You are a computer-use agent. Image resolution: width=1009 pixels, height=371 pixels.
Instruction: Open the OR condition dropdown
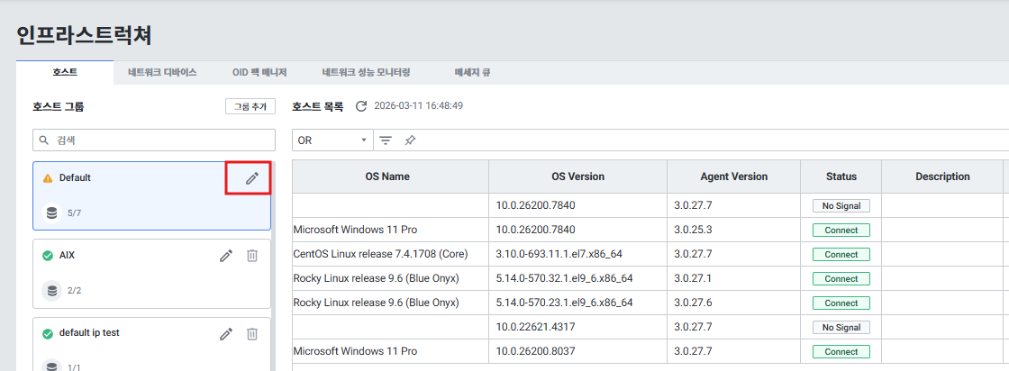click(x=332, y=140)
